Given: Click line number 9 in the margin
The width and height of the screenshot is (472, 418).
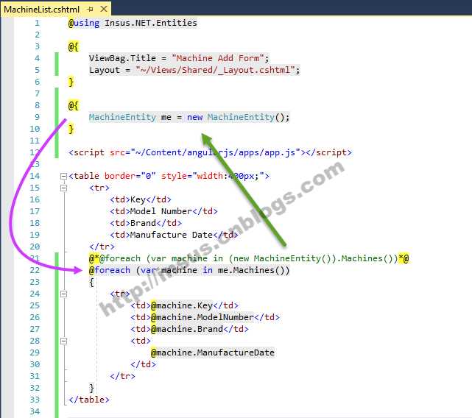Looking at the screenshot, I should click(x=37, y=117).
